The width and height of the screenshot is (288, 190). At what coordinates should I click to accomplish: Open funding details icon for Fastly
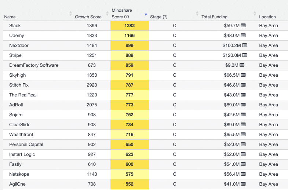[x=243, y=164]
